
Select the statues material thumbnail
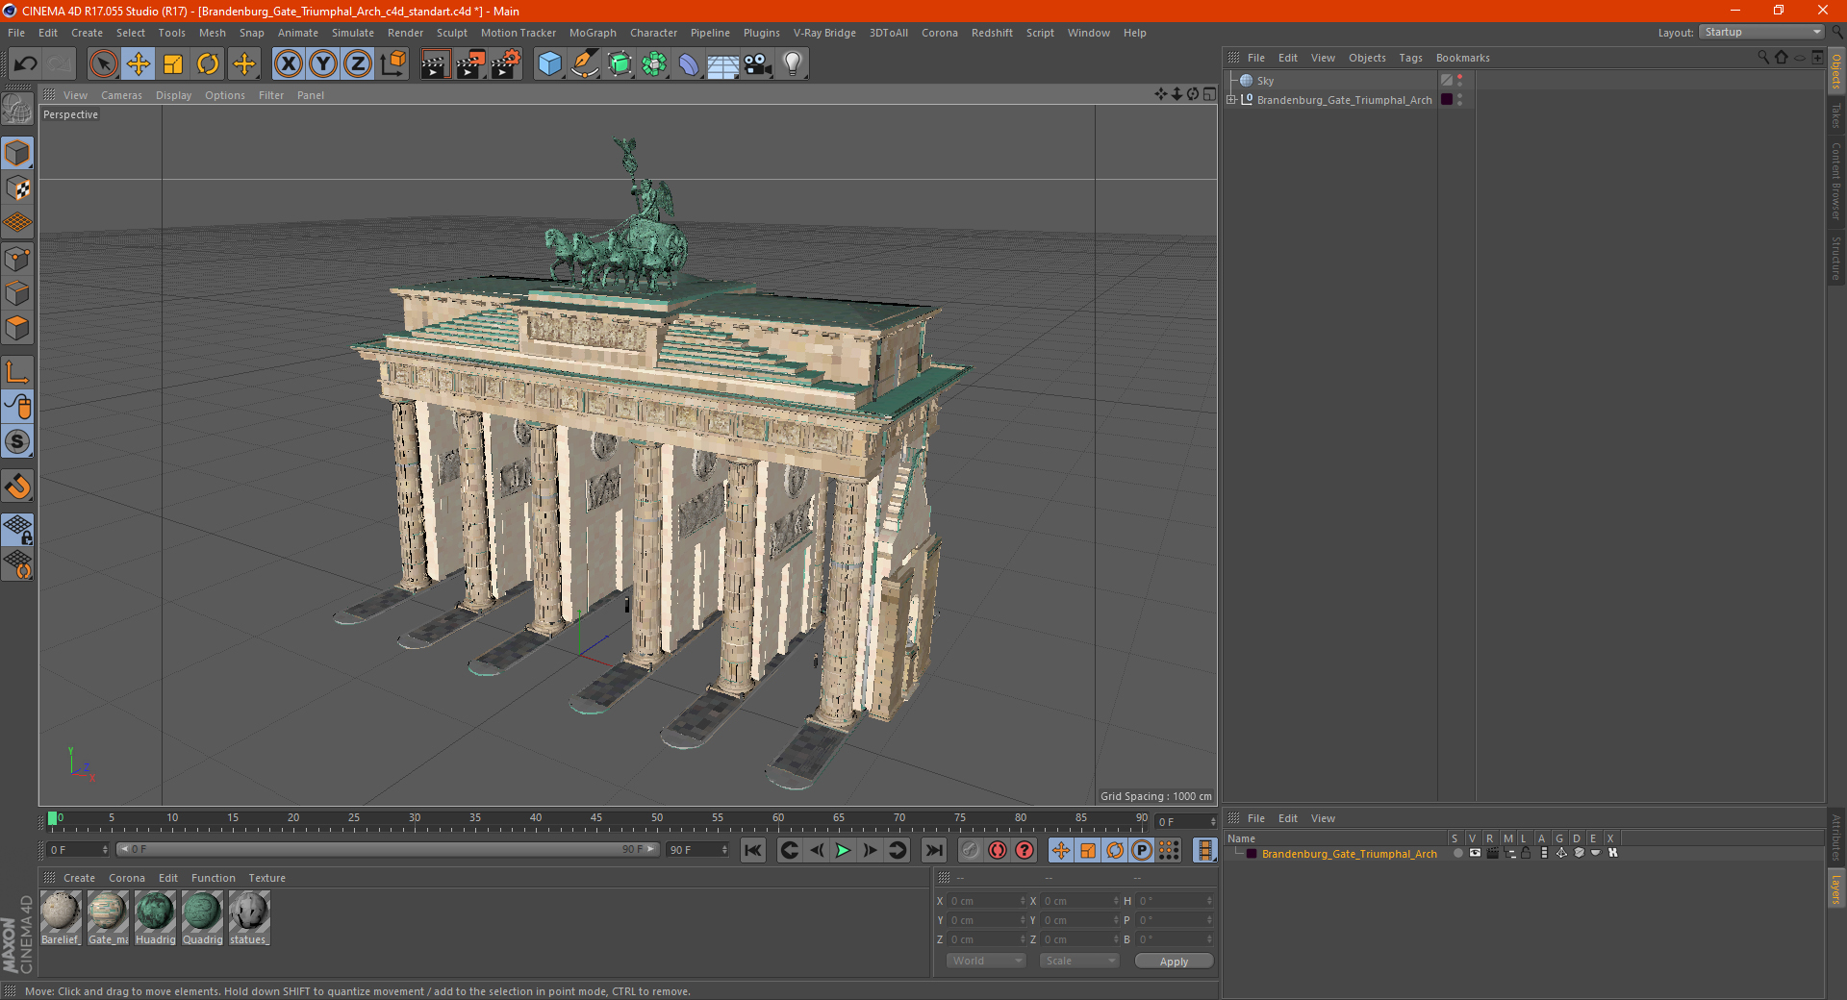click(x=249, y=918)
